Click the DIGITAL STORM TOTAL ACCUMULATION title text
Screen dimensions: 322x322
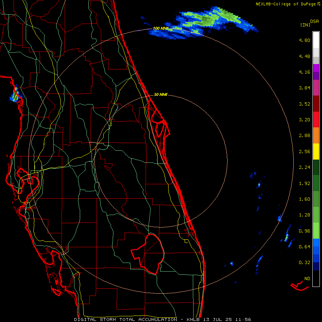coord(126,319)
